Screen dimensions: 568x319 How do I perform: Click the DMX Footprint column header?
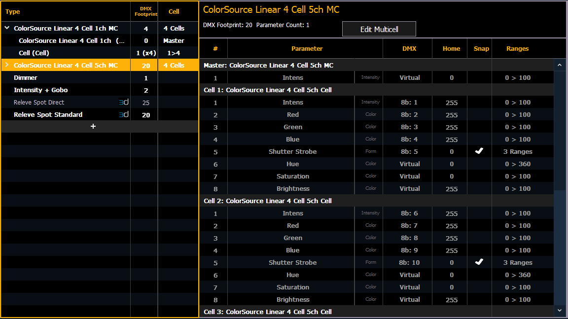pos(145,12)
